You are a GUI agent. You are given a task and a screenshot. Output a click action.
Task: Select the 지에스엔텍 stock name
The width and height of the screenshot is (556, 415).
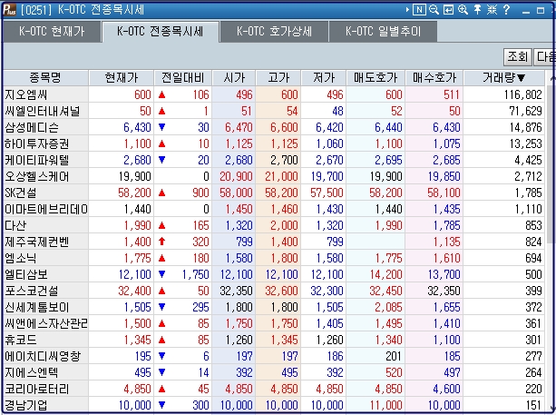click(31, 372)
